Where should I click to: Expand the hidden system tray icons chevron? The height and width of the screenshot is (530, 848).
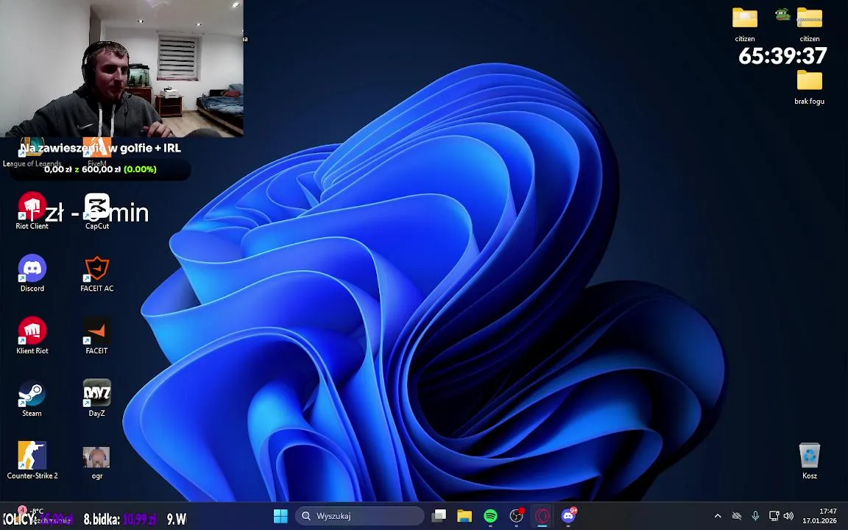718,516
